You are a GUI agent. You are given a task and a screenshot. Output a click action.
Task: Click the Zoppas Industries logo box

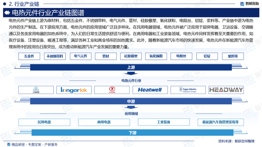coord(188,90)
